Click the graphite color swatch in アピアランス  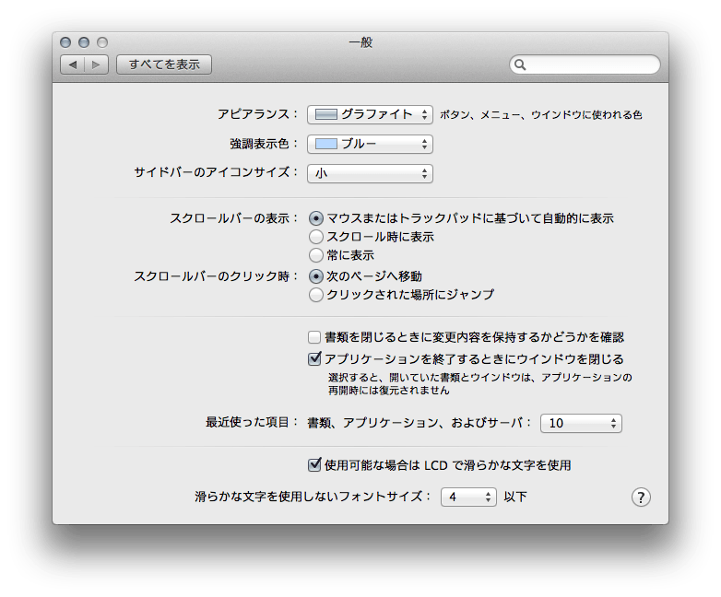(326, 114)
